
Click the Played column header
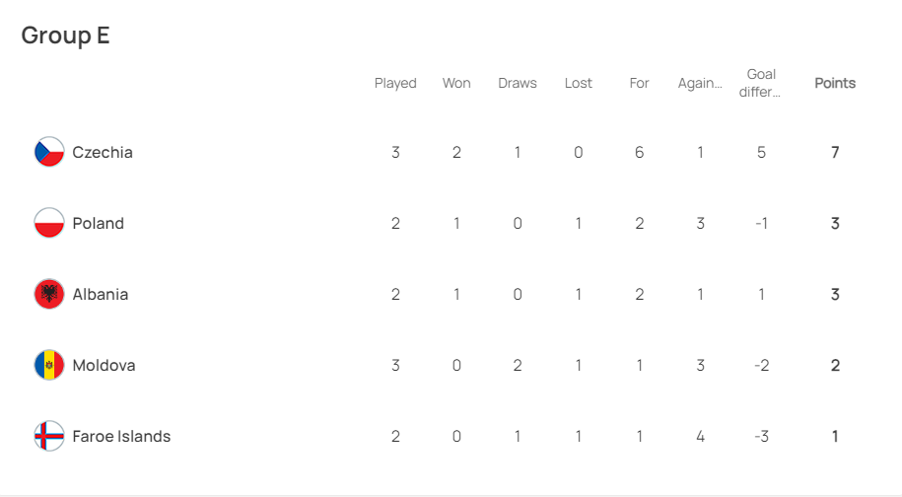tap(395, 84)
